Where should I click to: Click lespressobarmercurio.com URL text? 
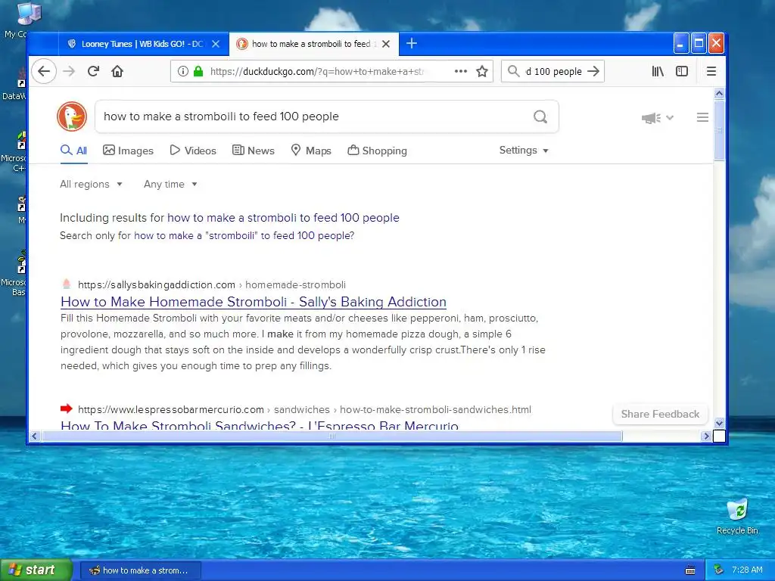[171, 409]
